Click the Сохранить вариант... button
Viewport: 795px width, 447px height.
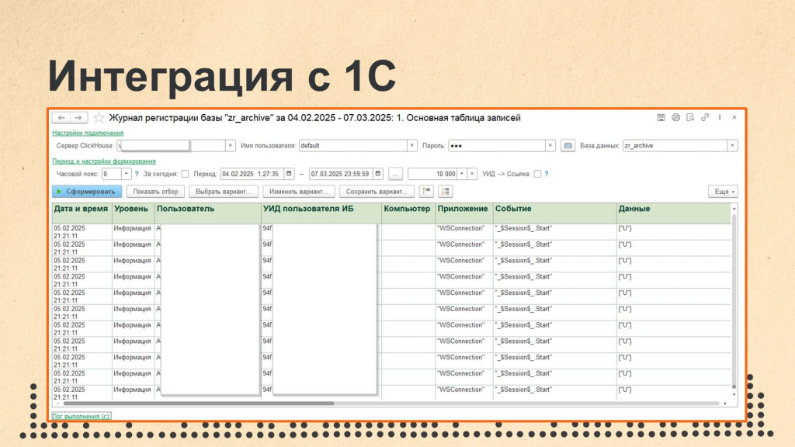click(377, 192)
